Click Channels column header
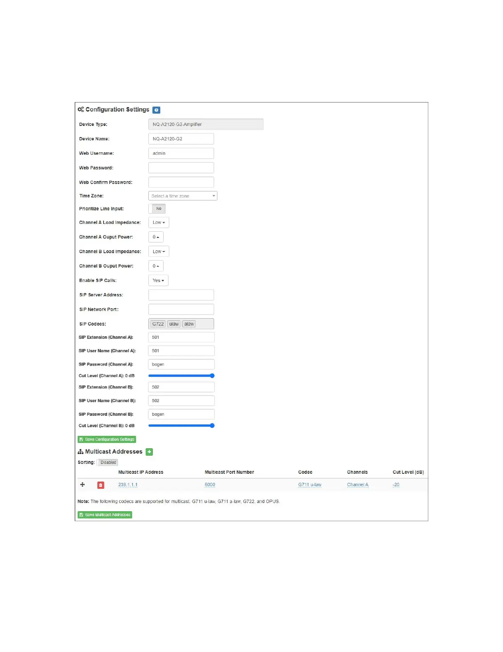This screenshot has height=652, width=503. 358,472
